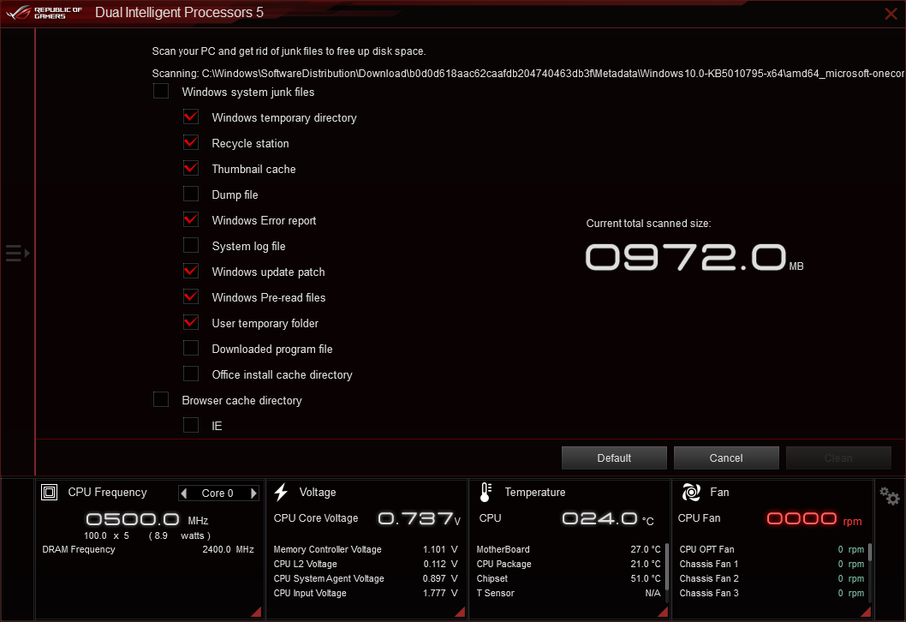906x622 pixels.
Task: Open the Fan monitoring icon
Action: [x=689, y=492]
